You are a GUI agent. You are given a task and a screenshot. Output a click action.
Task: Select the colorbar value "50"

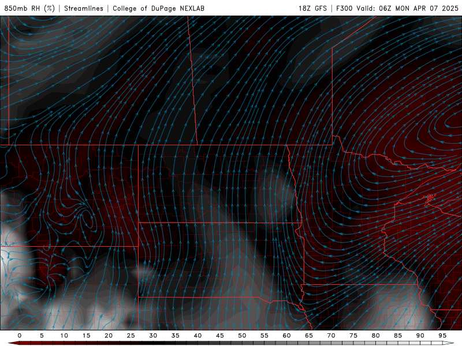pyautogui.click(x=242, y=336)
